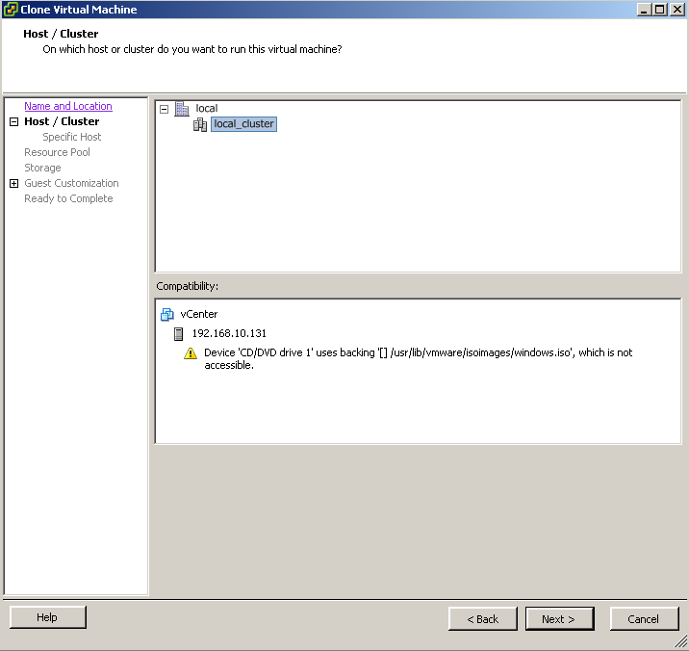Click the host icon beside 192.168.10.131
Image resolution: width=689 pixels, height=651 pixels.
(178, 334)
